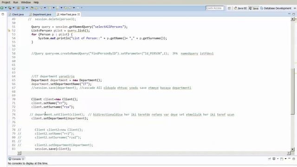Show hidden perspectives chevron at toolbar end
Viewport: 297px width, 167px height.
[295, 8]
